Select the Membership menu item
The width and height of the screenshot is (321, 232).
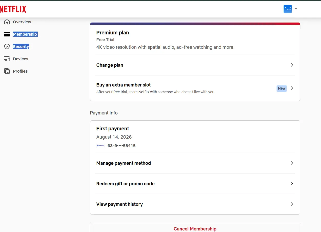click(25, 34)
